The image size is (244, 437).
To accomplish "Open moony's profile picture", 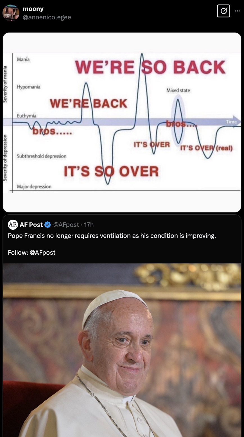I will click(11, 13).
